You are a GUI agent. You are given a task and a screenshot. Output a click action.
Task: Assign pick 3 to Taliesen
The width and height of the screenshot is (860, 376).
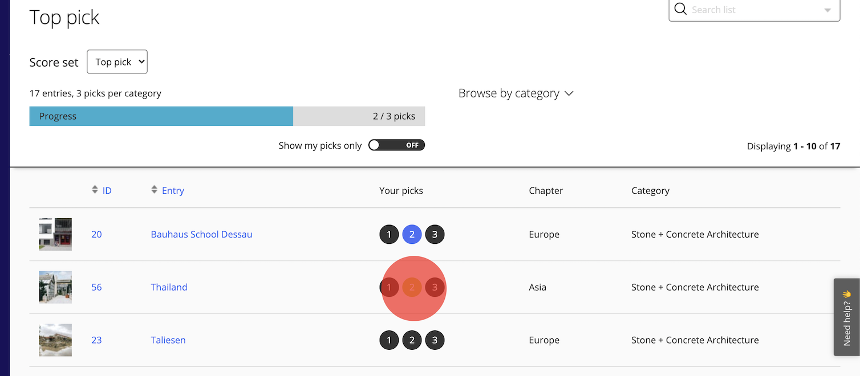click(435, 340)
